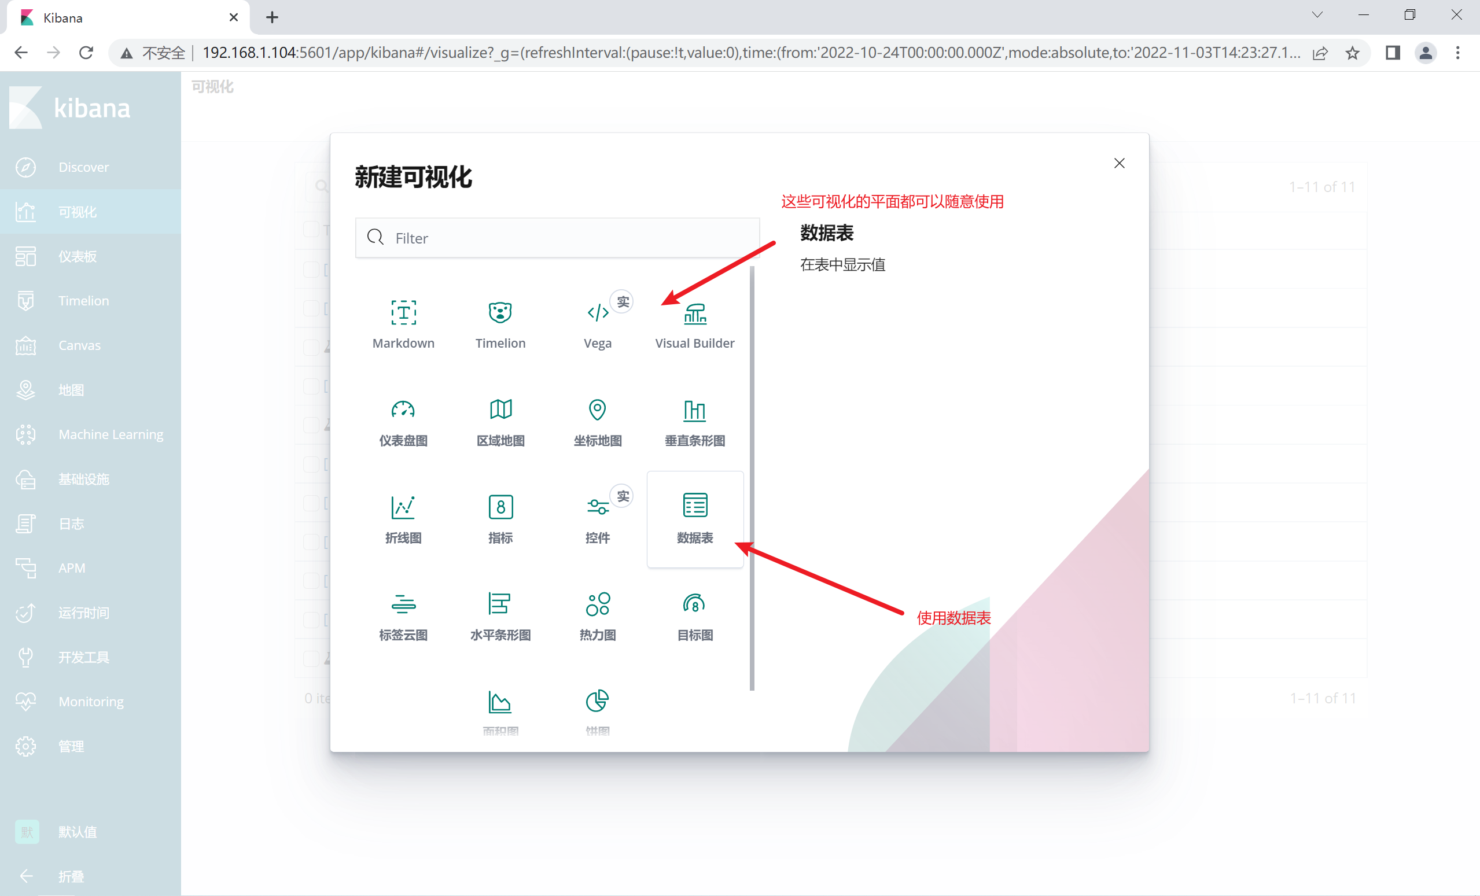The width and height of the screenshot is (1480, 896).
Task: Select the 目标图 goal visualization
Action: pos(695,617)
